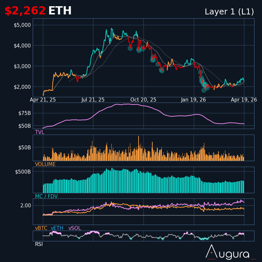Click the MC / FDV label

point(46,196)
